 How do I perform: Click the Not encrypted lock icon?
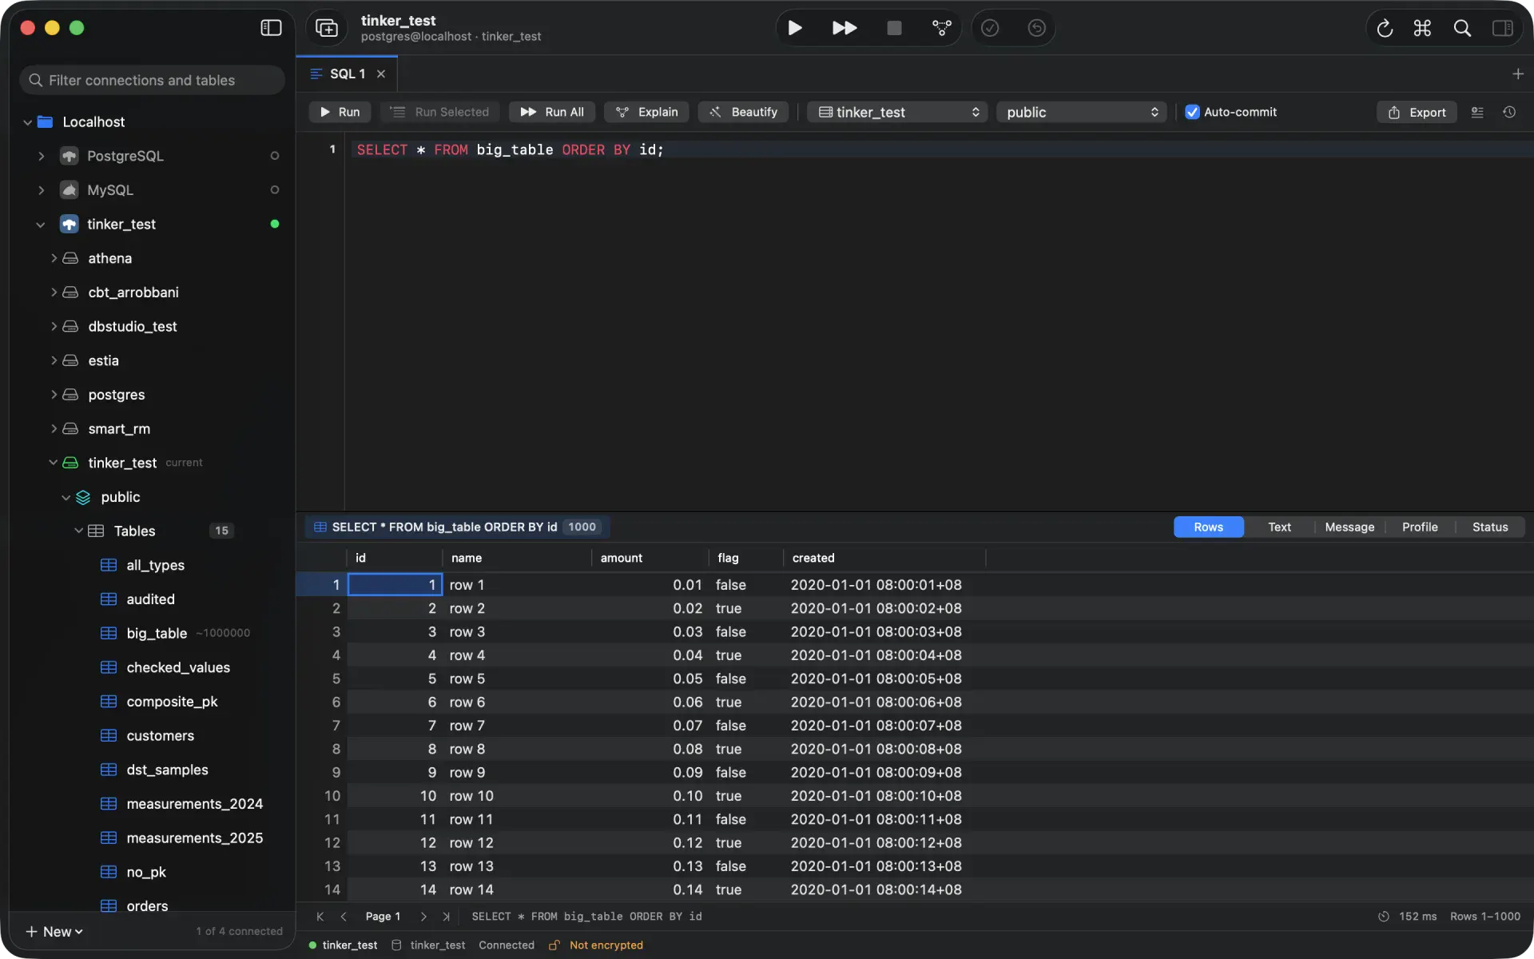(554, 945)
